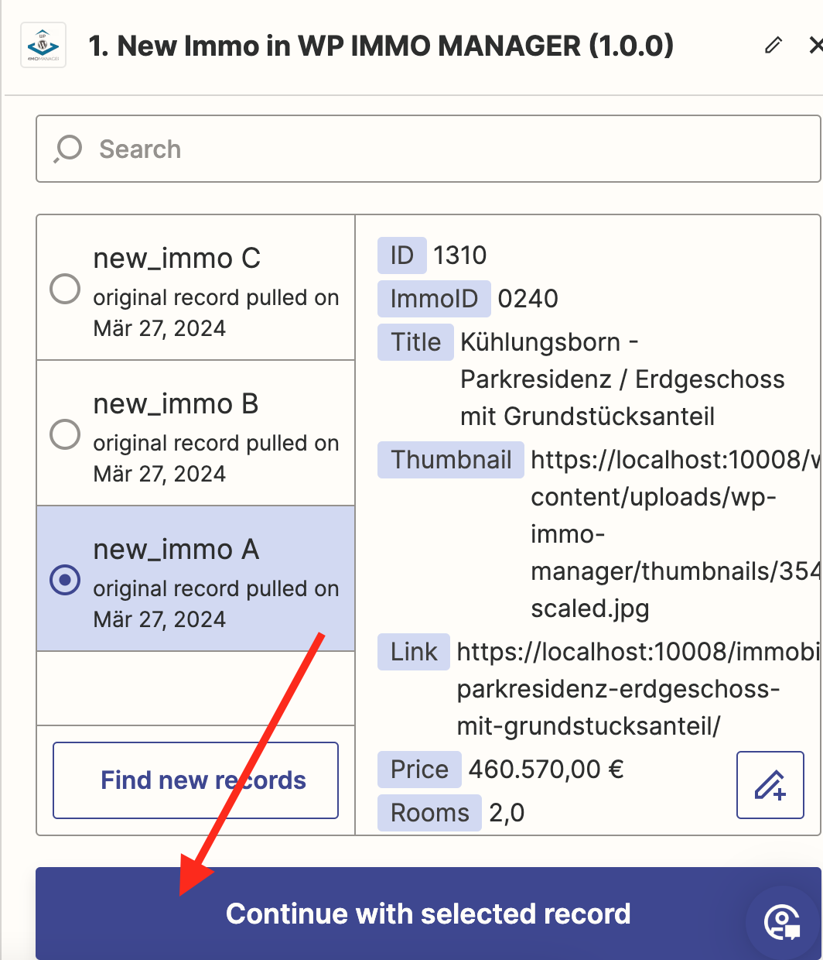The image size is (823, 960).
Task: Click the ImmoID field tag
Action: click(x=434, y=299)
